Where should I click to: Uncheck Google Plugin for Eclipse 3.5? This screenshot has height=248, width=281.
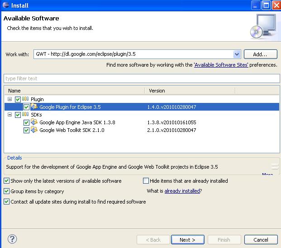[x=26, y=107]
